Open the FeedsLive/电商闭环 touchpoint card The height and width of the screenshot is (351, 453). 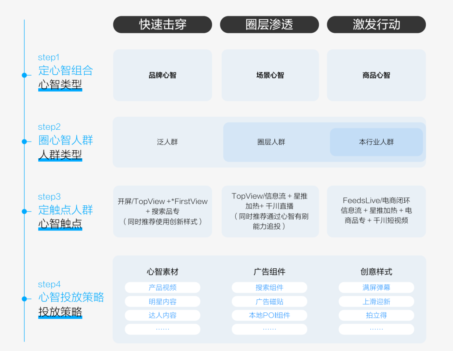(x=376, y=211)
